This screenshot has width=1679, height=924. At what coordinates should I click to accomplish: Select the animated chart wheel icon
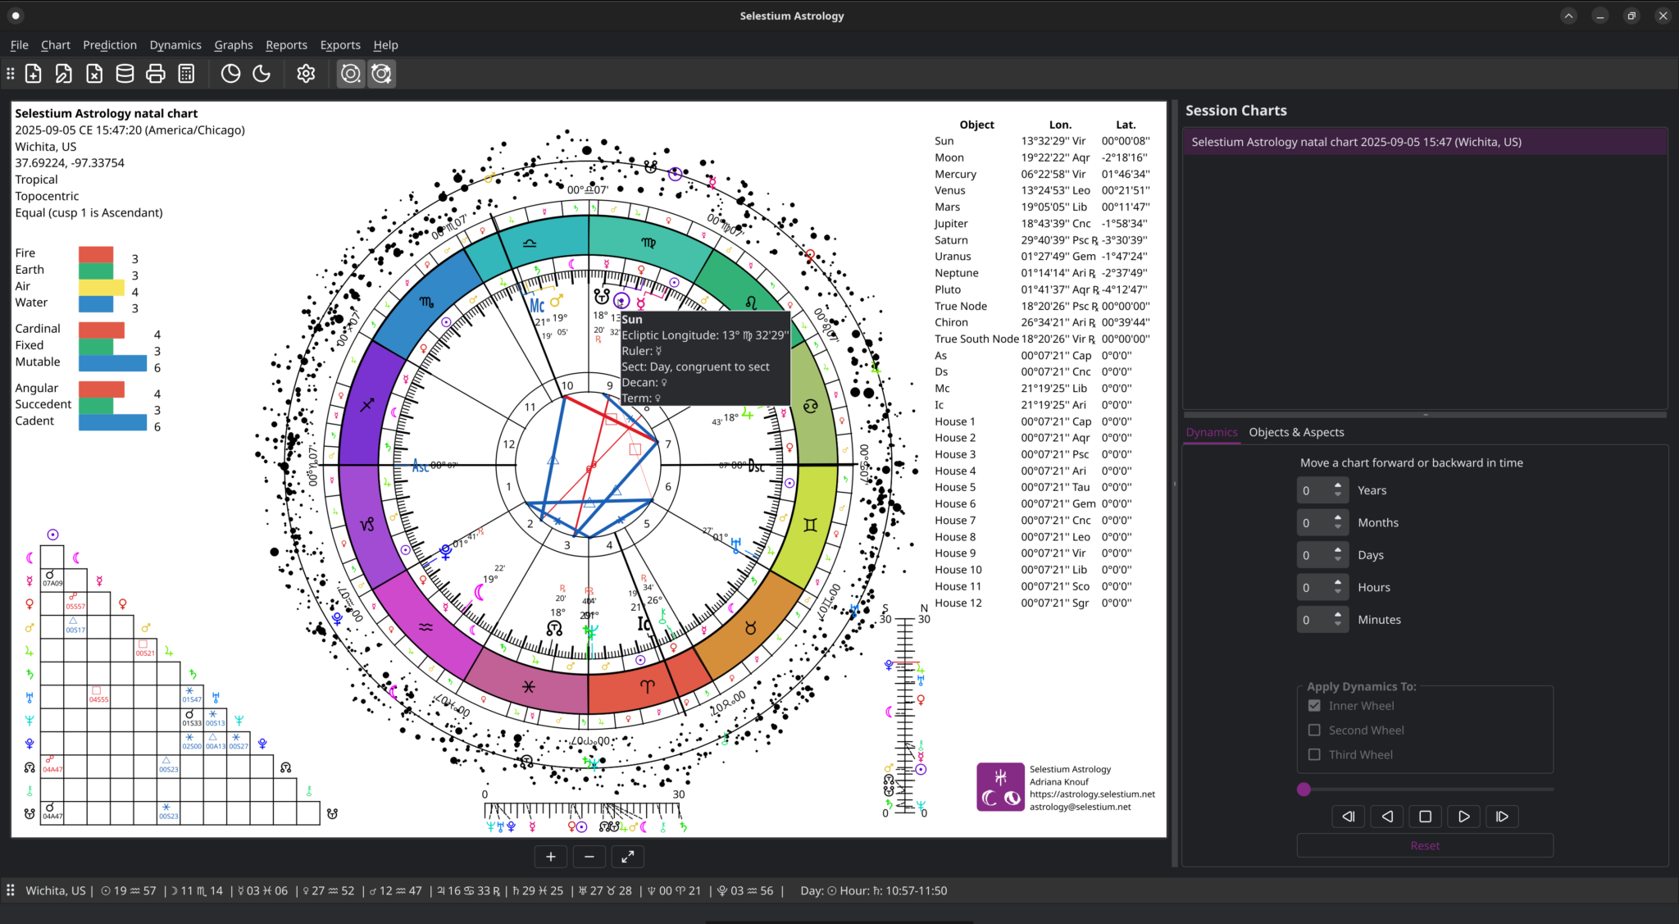click(x=381, y=73)
